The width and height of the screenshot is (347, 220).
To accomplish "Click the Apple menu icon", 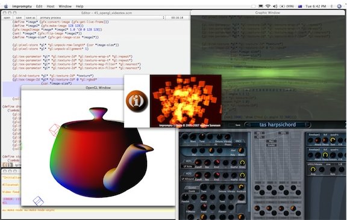I will (x=6, y=6).
